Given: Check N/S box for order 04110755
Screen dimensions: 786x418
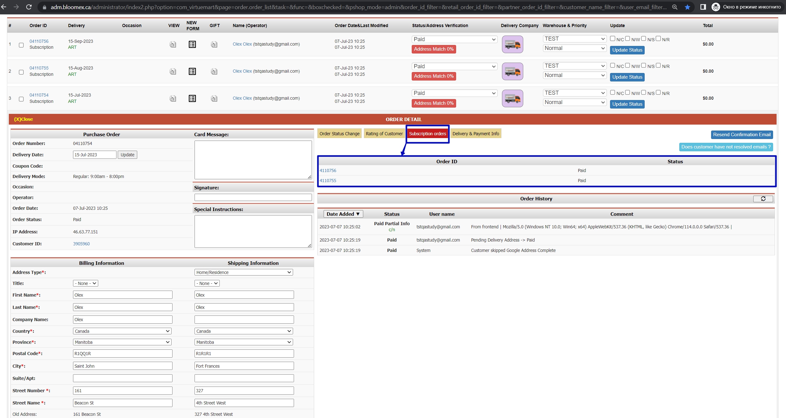Looking at the screenshot, I should point(643,65).
